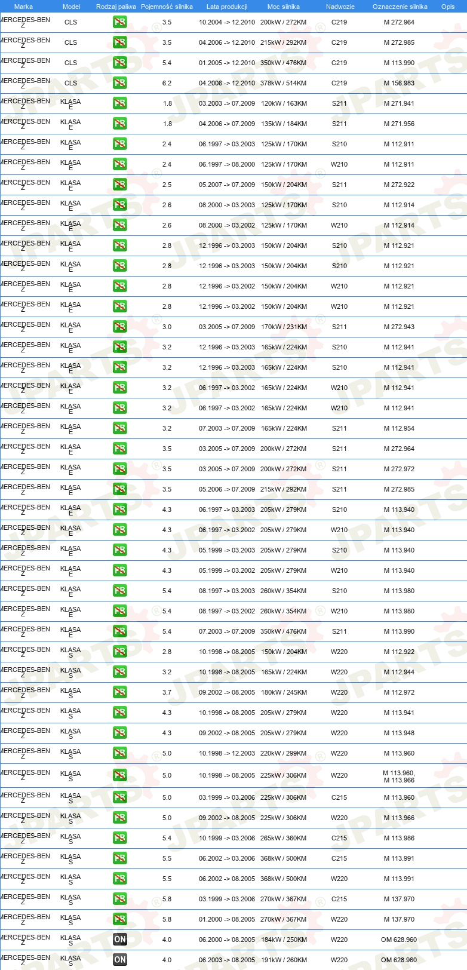
Task: Click the Rodzaj paliwa column header
Action: tap(116, 7)
